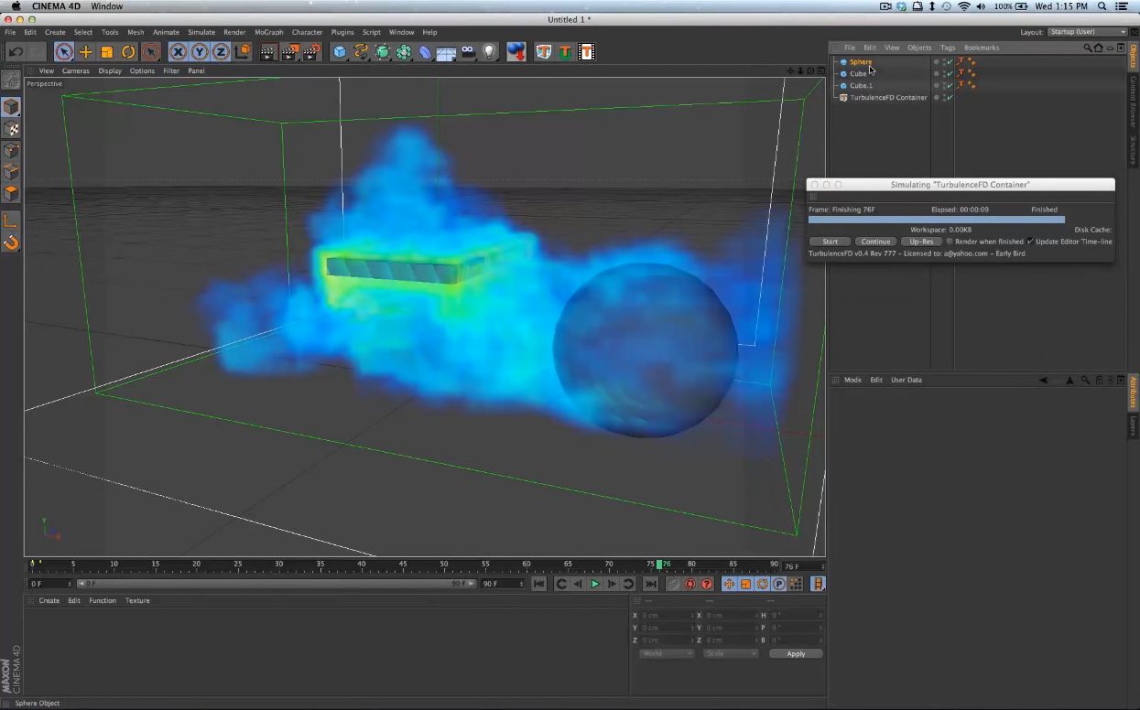Toggle the Render when finished checkbox
This screenshot has width=1140, height=710.
point(950,242)
